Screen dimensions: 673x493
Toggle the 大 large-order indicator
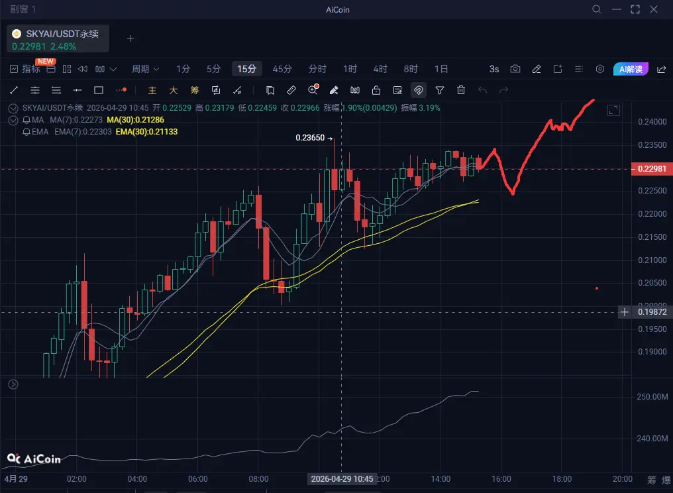174,90
